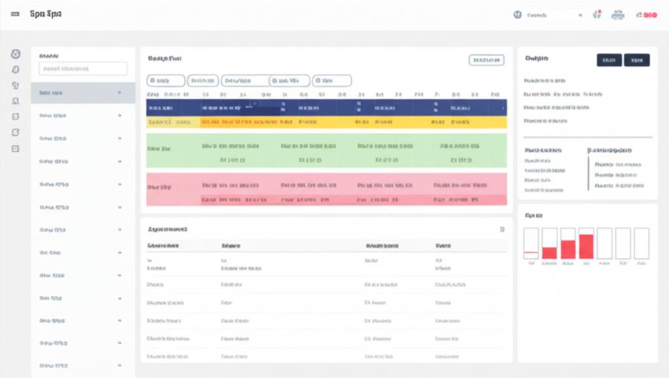Click the fifth icon in the left sidebar
Screen dimensions: 669x378
pyautogui.click(x=16, y=117)
